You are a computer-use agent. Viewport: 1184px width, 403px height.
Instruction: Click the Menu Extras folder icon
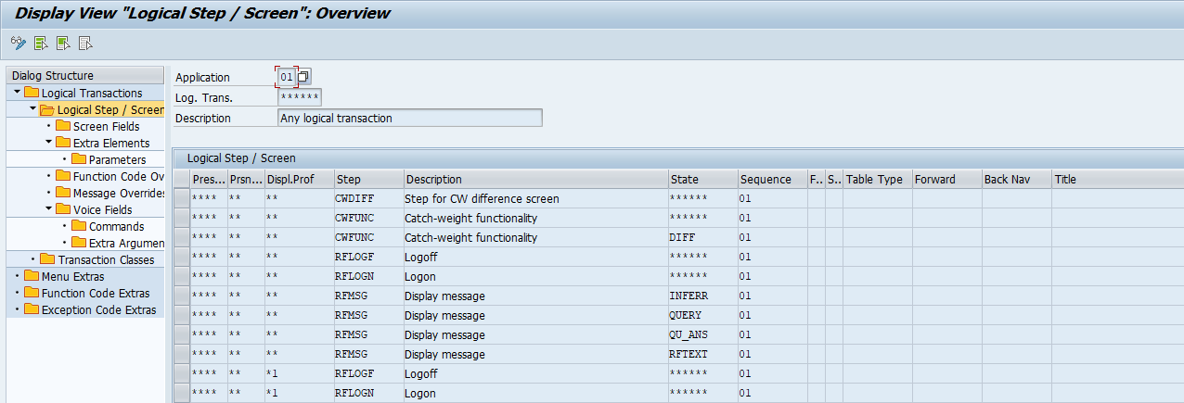[x=32, y=276]
